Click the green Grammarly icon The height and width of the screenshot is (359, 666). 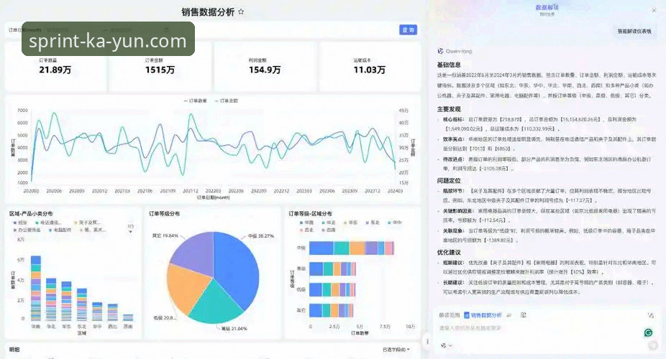(648, 332)
